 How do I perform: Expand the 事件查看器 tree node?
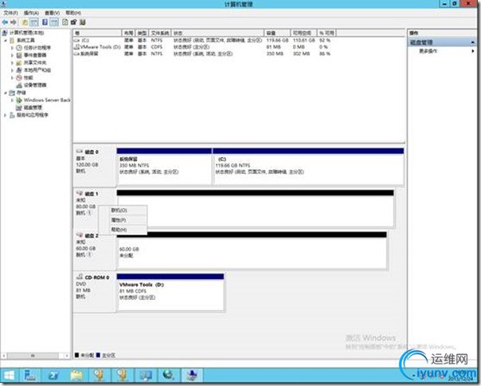click(x=12, y=55)
